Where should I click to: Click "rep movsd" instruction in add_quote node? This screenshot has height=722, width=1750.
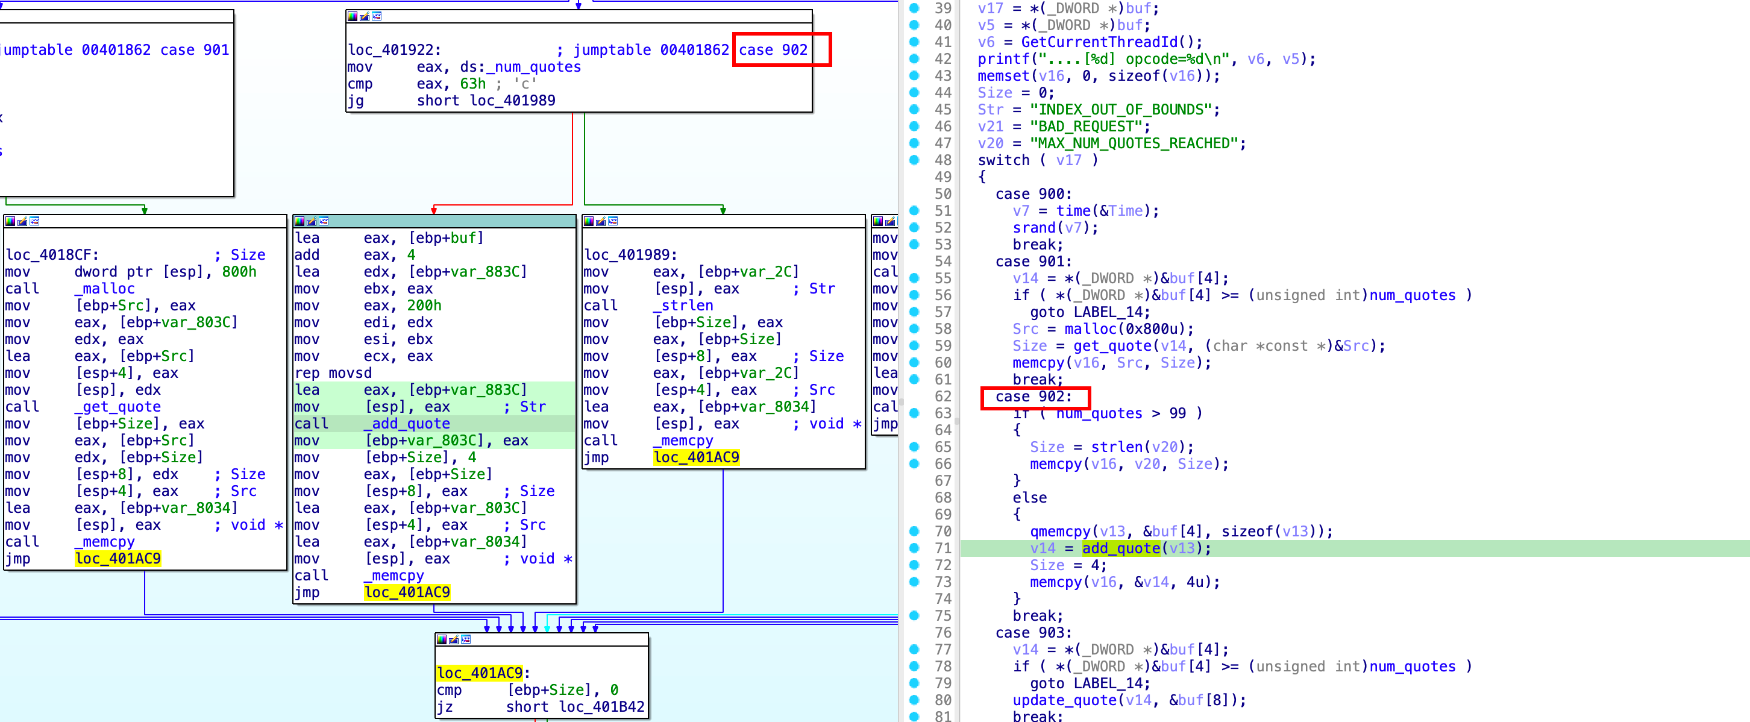[333, 373]
